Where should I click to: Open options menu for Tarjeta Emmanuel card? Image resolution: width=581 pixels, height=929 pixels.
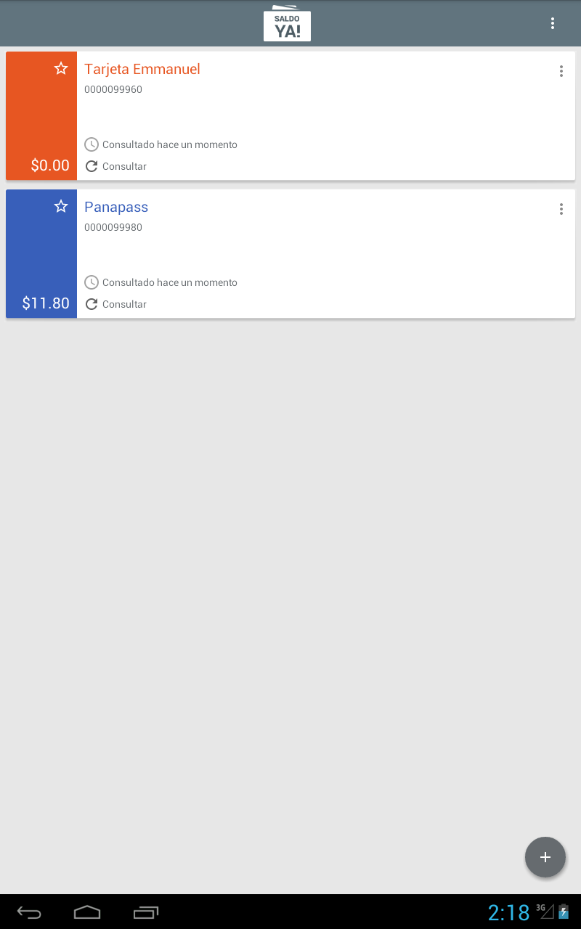pos(561,71)
